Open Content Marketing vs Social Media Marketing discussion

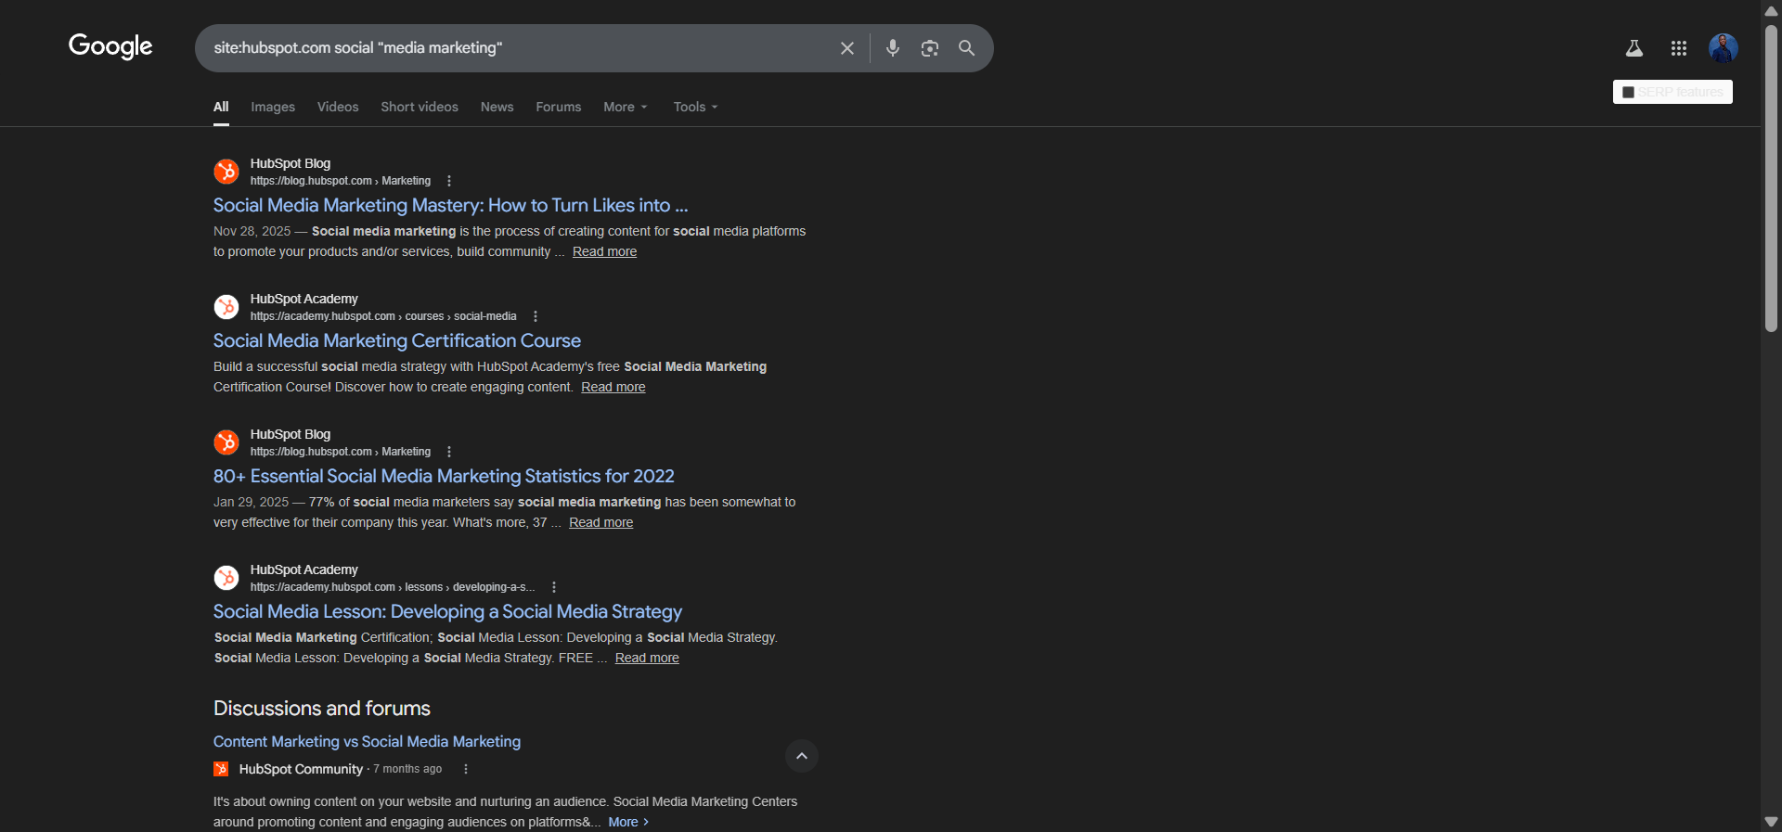click(367, 741)
